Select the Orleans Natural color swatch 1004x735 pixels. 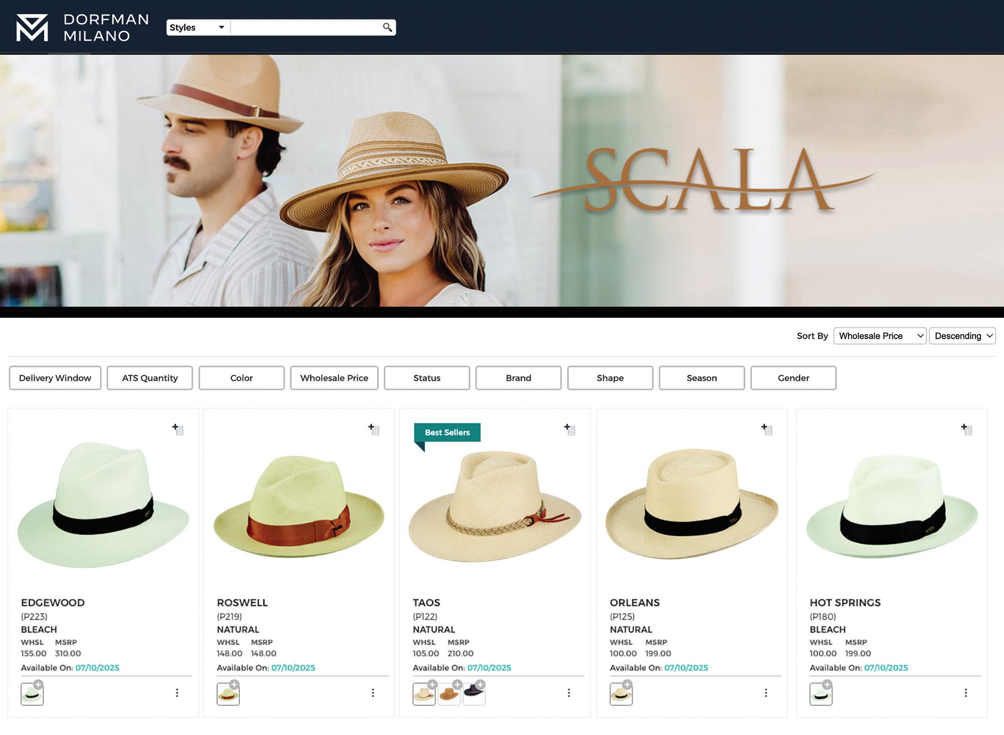click(x=621, y=694)
